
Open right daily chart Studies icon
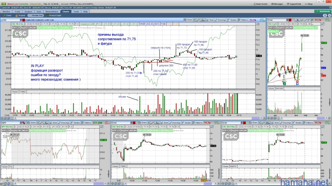(308, 20)
